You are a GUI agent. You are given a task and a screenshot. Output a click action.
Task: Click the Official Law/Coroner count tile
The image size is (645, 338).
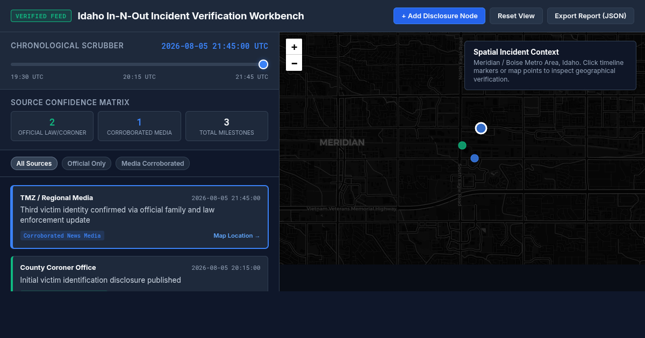[52, 126]
